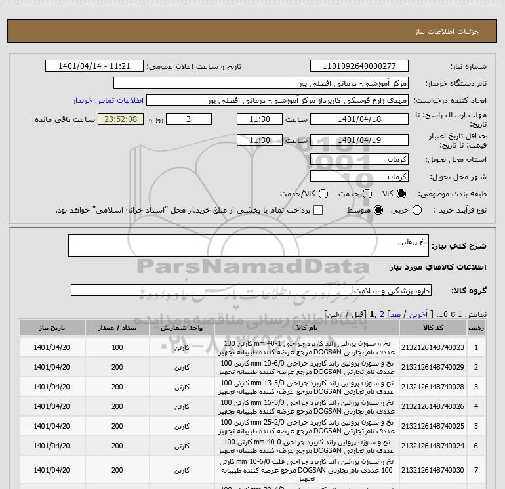Image resolution: width=505 pixels, height=489 pixels.
Task: Click the announcement date field 1401/04/14 - 11:21
Action: [x=94, y=66]
